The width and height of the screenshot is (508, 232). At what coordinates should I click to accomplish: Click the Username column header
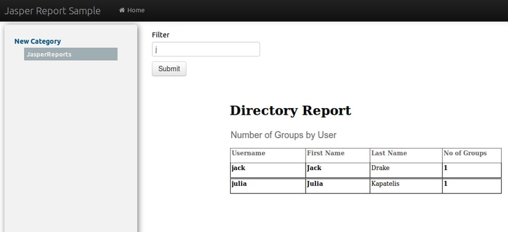coord(268,155)
